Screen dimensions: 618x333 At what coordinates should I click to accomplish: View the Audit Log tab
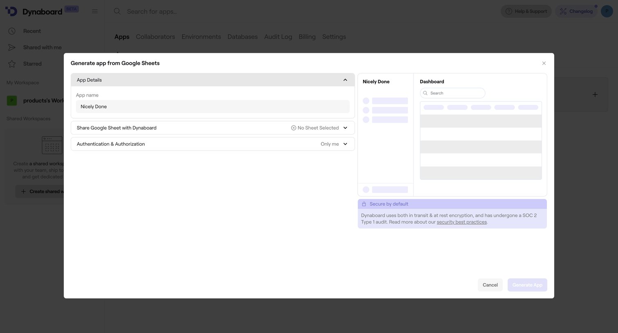[x=278, y=37]
